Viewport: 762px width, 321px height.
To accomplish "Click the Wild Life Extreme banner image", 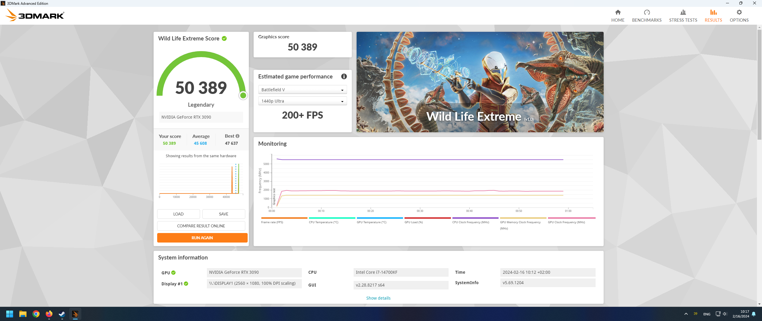I will pos(480,82).
